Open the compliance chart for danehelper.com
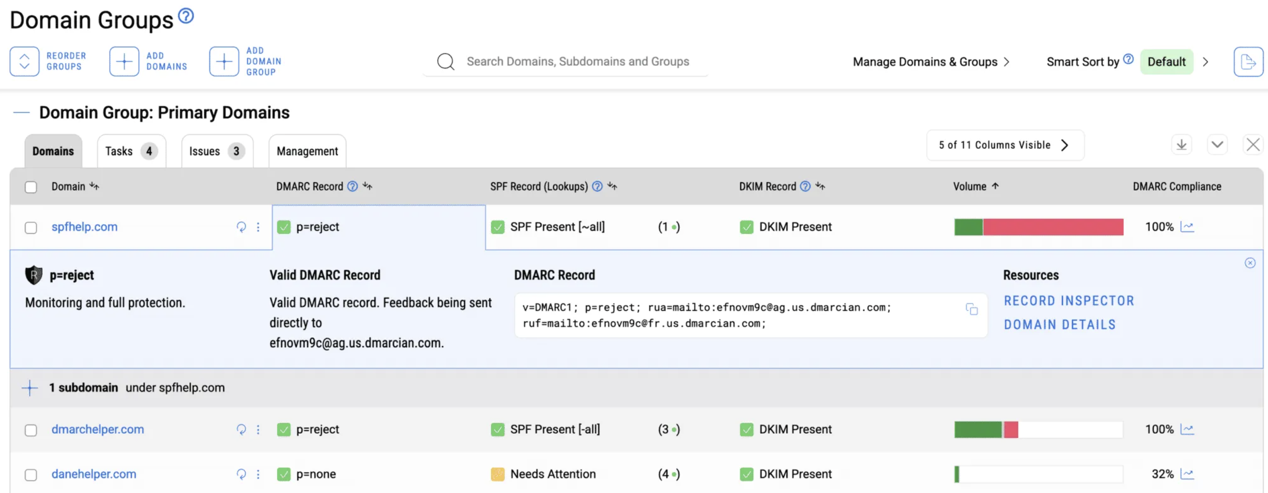The height and width of the screenshot is (493, 1268). [x=1187, y=474]
